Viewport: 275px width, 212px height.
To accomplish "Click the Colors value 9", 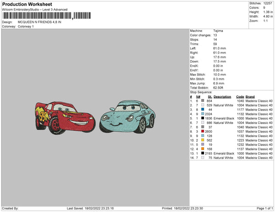I will tap(264, 8).
